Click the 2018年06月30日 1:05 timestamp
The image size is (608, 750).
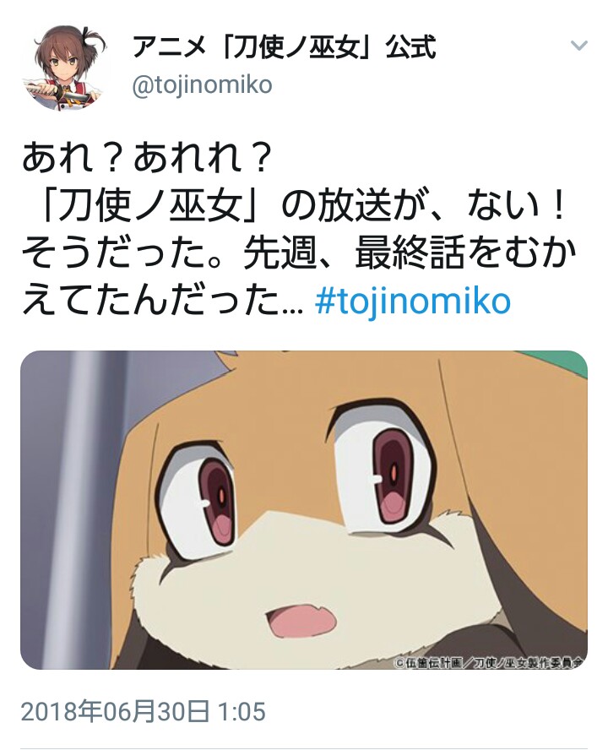143,711
